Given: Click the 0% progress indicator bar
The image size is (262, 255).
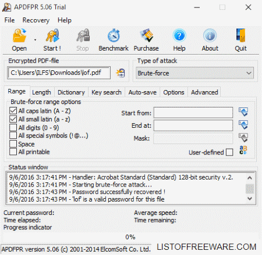Looking at the screenshot, I should [130, 237].
